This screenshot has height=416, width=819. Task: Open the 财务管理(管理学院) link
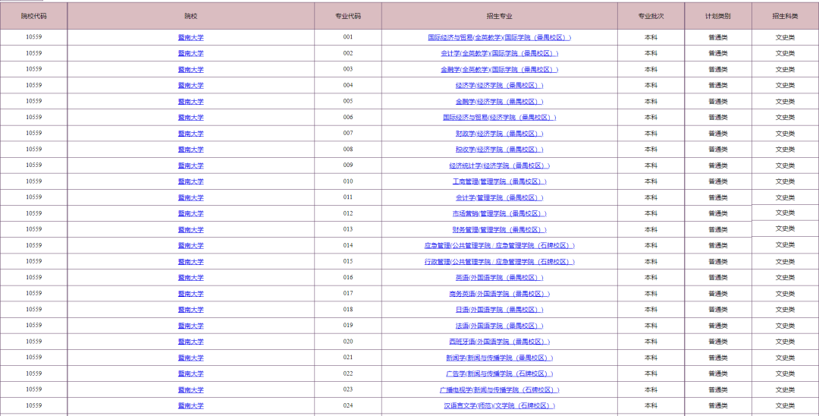click(499, 229)
